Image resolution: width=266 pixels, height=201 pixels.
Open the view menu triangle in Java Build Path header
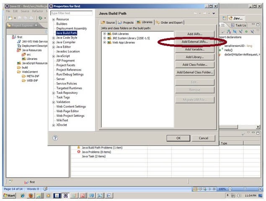(x=214, y=13)
